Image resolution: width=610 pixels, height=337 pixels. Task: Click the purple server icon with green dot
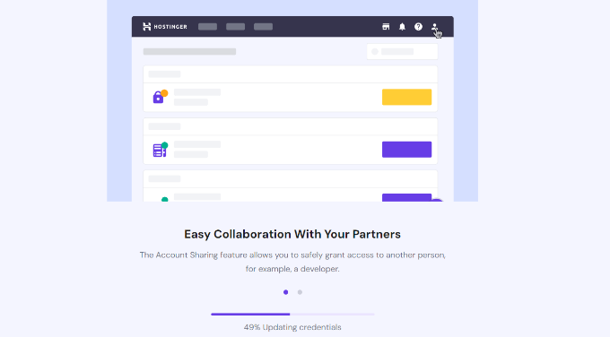tap(160, 150)
